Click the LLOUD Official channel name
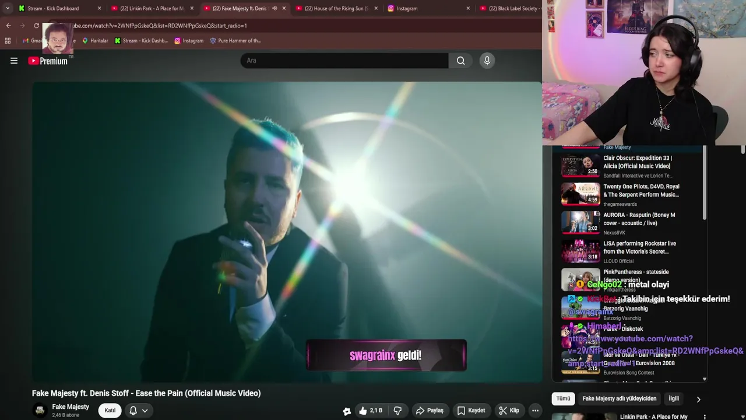 [618, 261]
